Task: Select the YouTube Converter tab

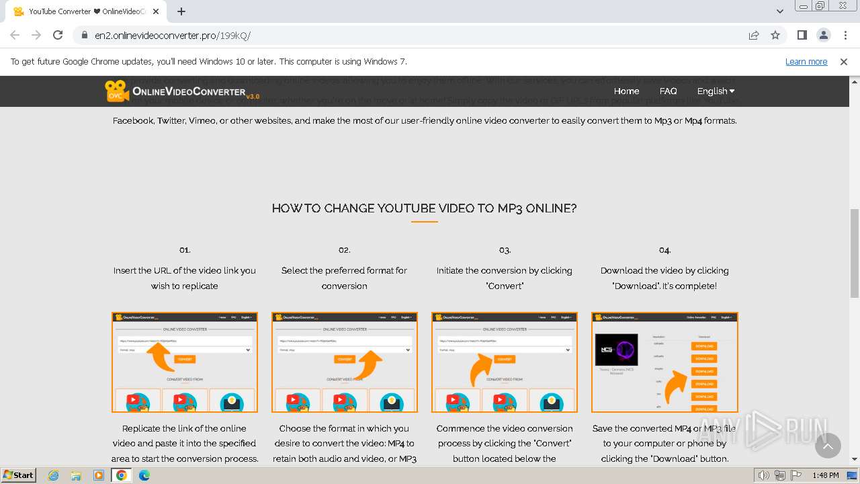Action: pos(87,11)
